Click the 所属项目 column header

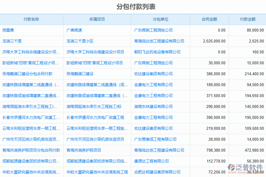[x=97, y=19]
